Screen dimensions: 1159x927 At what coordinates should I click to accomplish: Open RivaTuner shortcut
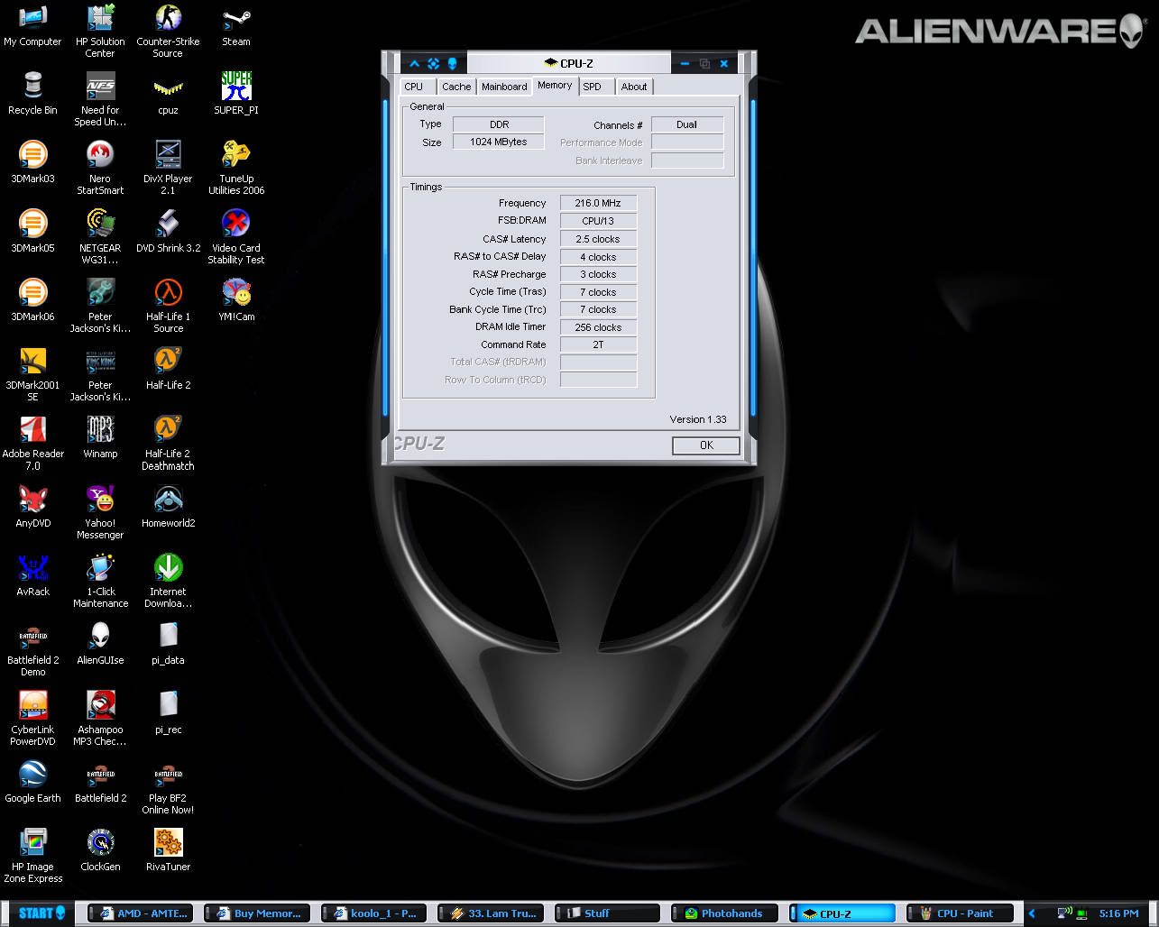coord(168,851)
